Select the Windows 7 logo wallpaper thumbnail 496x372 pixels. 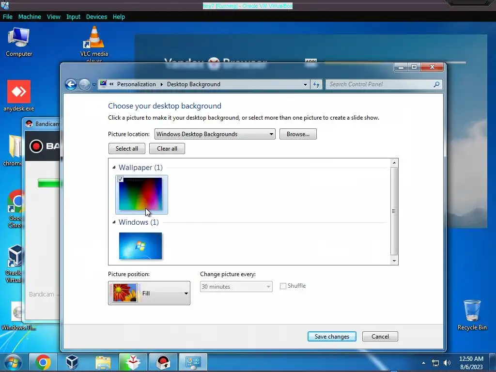(140, 246)
